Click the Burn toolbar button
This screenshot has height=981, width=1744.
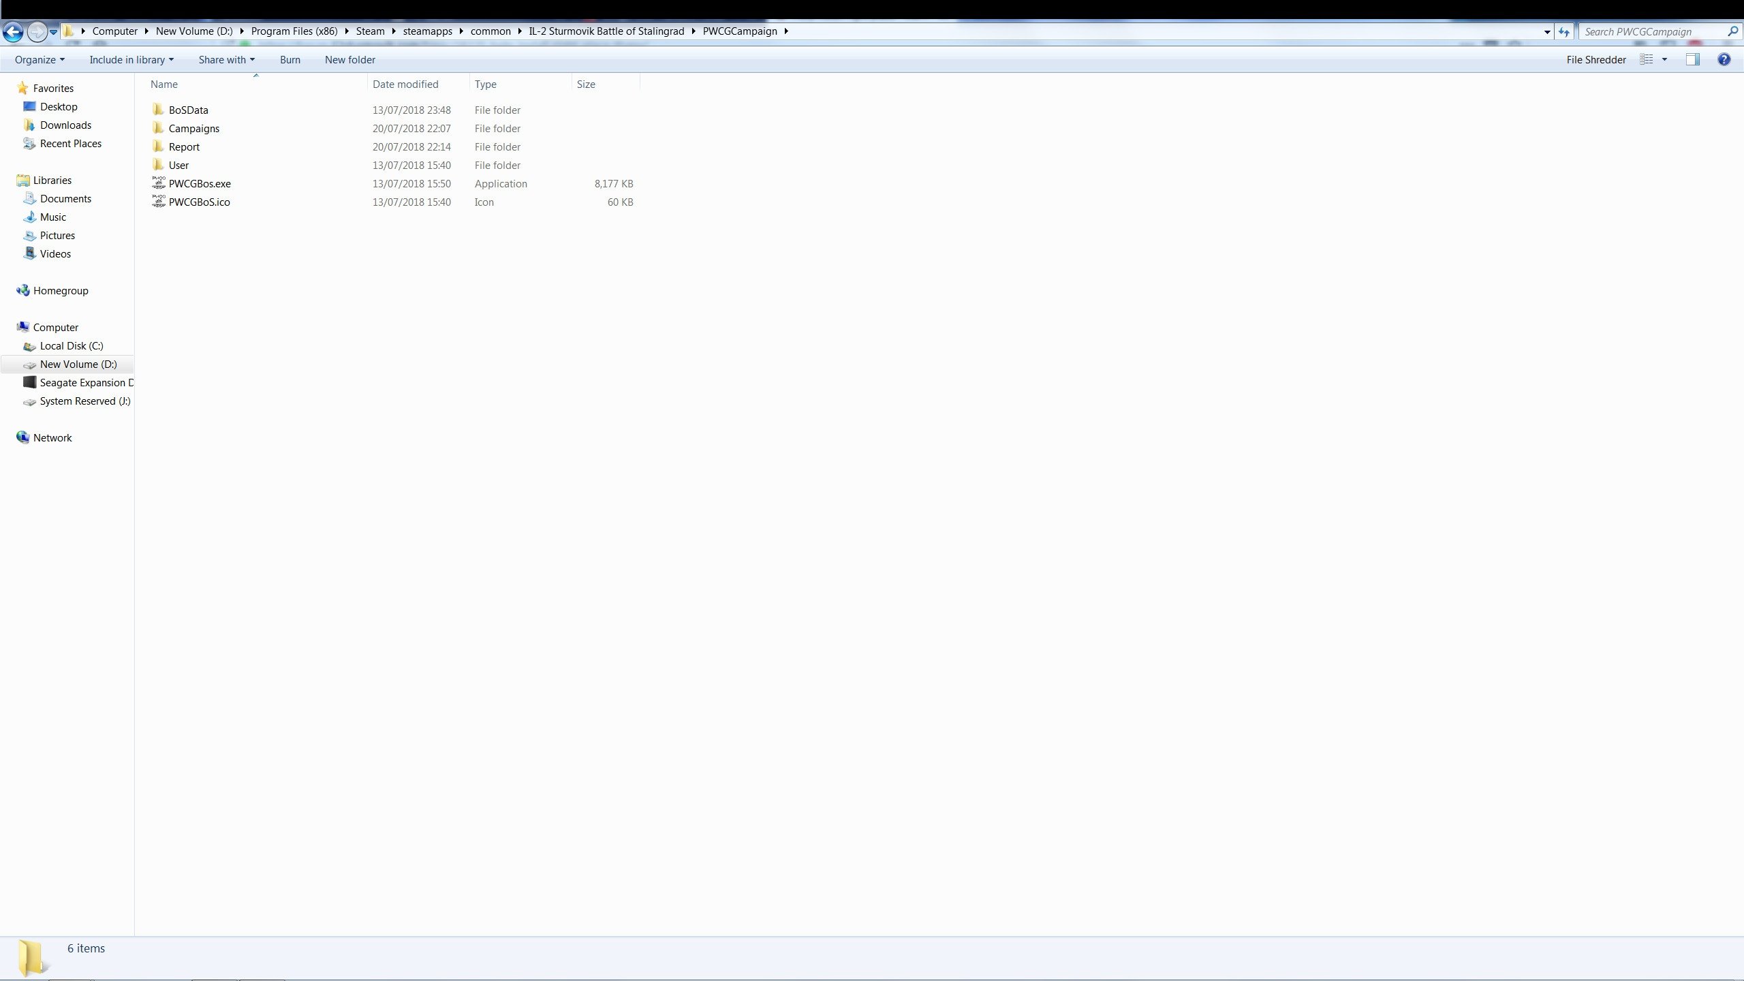point(290,59)
